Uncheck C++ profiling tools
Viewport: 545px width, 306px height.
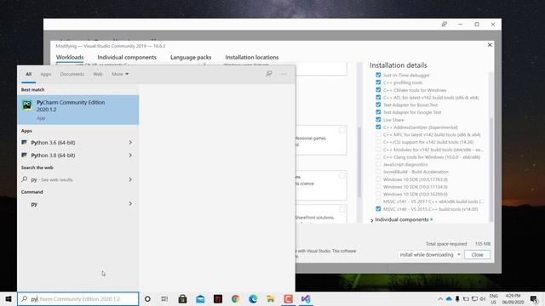(378, 82)
